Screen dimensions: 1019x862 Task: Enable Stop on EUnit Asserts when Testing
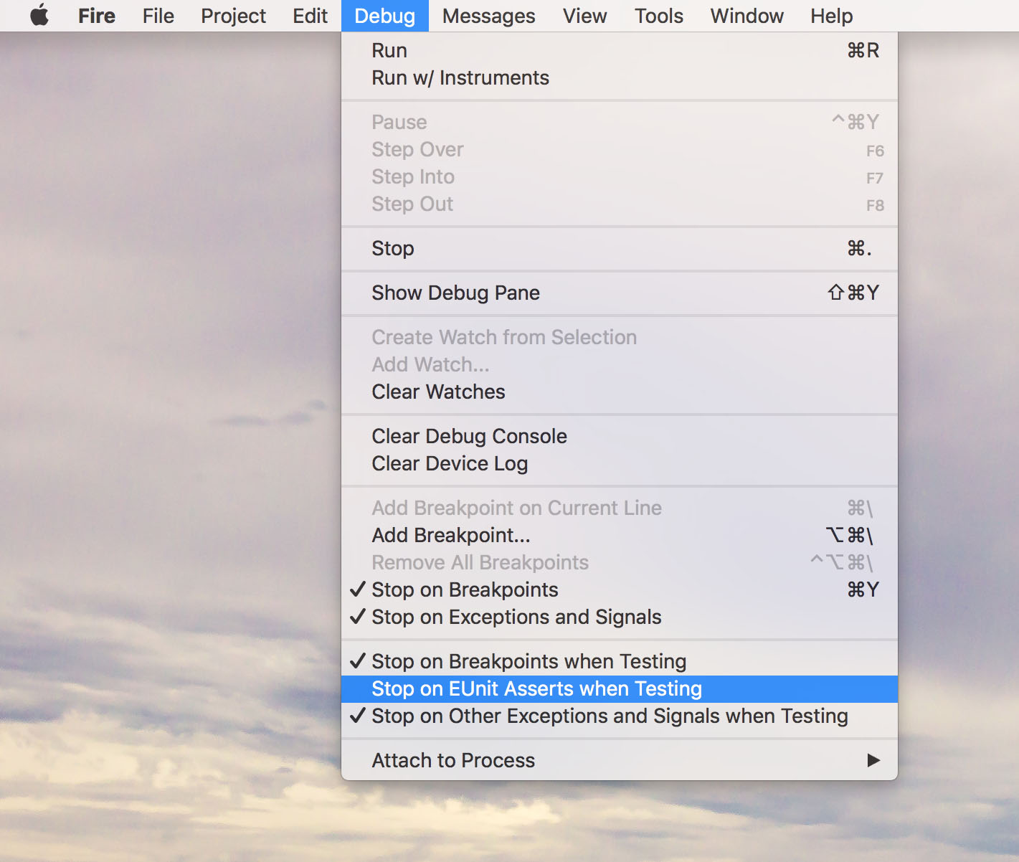[x=620, y=688]
